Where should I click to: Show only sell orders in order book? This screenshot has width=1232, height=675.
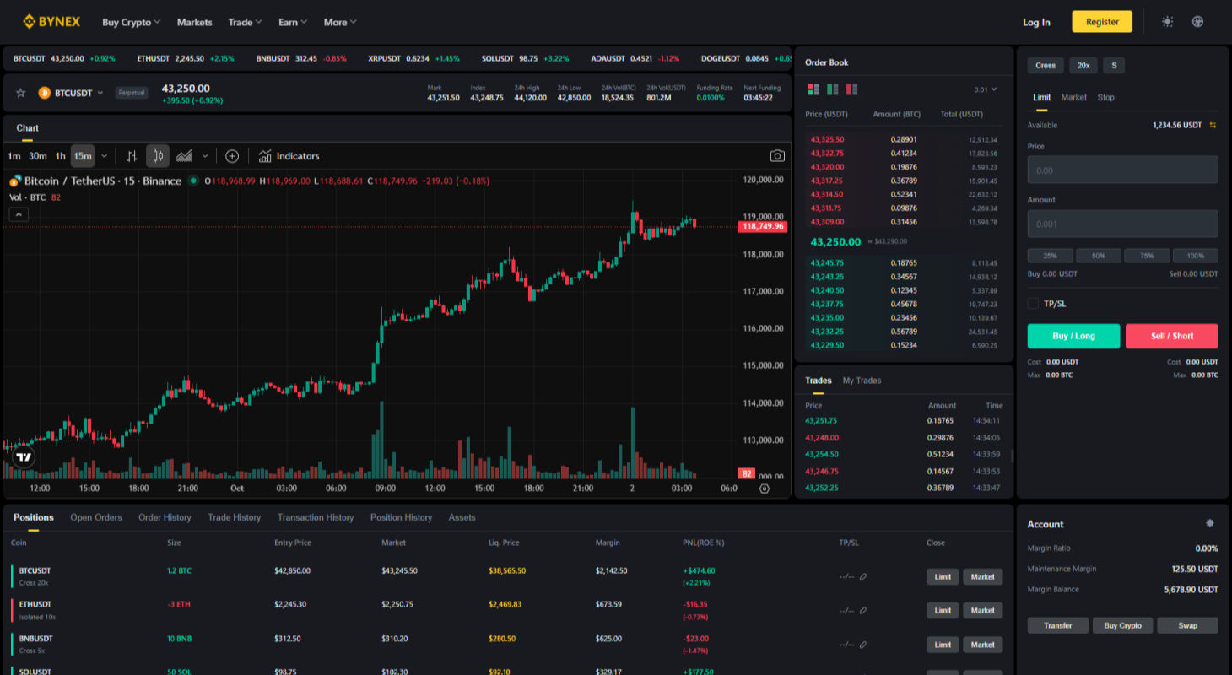(851, 89)
